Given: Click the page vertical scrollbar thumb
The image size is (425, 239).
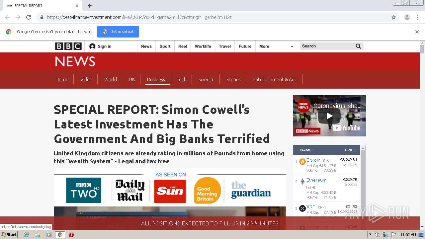Looking at the screenshot, I should (422, 49).
